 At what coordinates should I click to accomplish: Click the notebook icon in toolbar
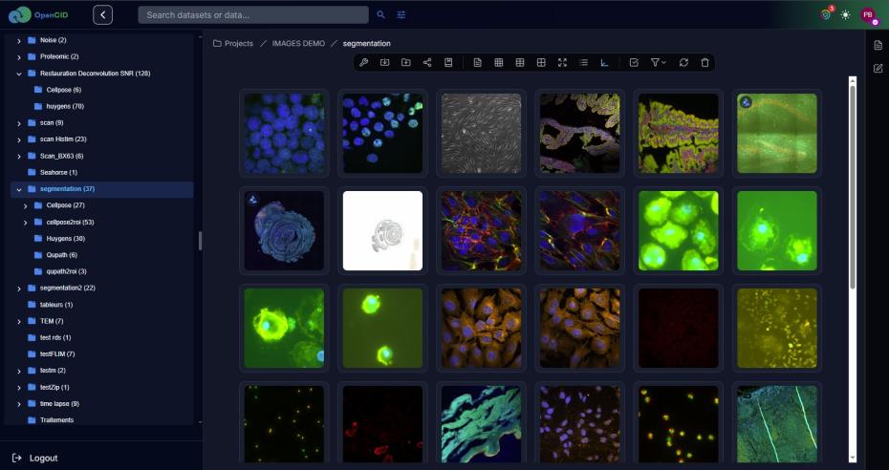(448, 62)
